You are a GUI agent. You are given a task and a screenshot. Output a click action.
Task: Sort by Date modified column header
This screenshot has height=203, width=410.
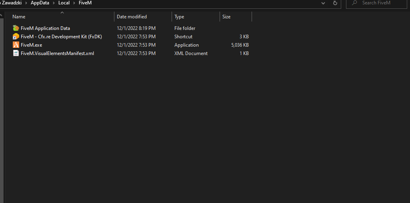132,17
